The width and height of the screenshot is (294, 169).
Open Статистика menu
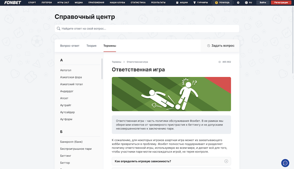(138, 3)
